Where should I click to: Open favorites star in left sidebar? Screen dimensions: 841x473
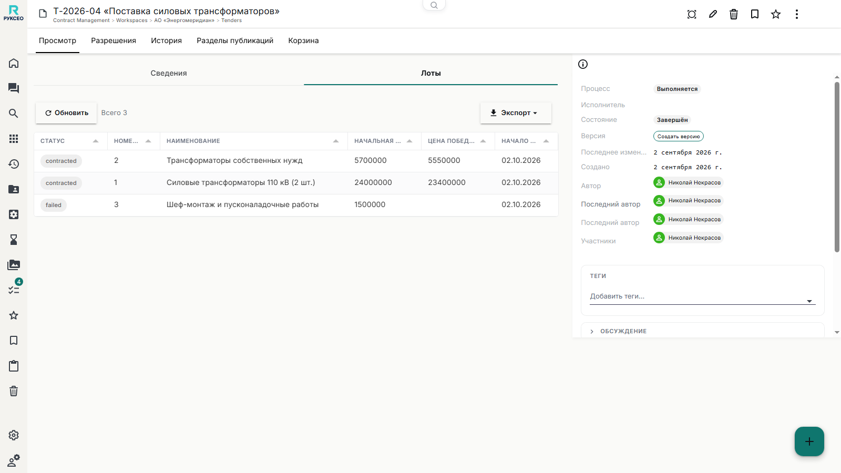tap(14, 315)
